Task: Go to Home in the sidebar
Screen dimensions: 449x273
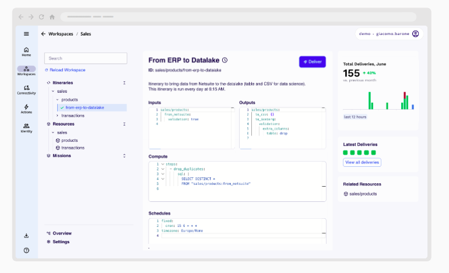Action: click(x=26, y=51)
